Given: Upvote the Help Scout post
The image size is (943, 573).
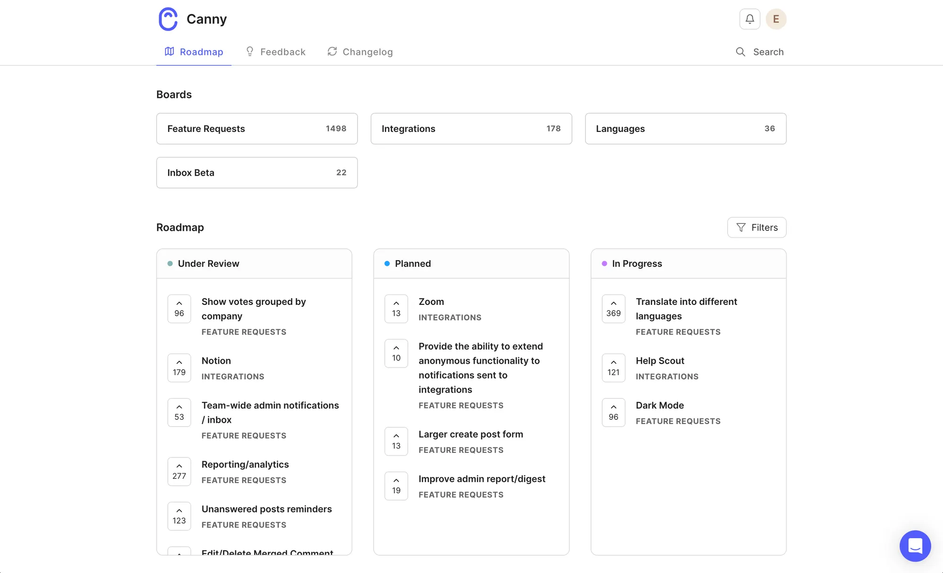Looking at the screenshot, I should click(613, 368).
